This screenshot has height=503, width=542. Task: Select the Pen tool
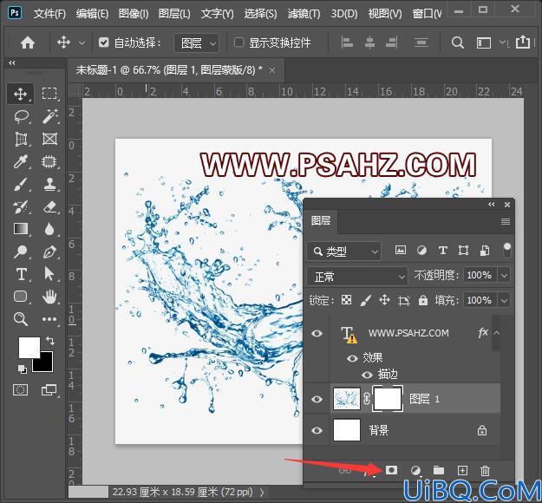50,251
